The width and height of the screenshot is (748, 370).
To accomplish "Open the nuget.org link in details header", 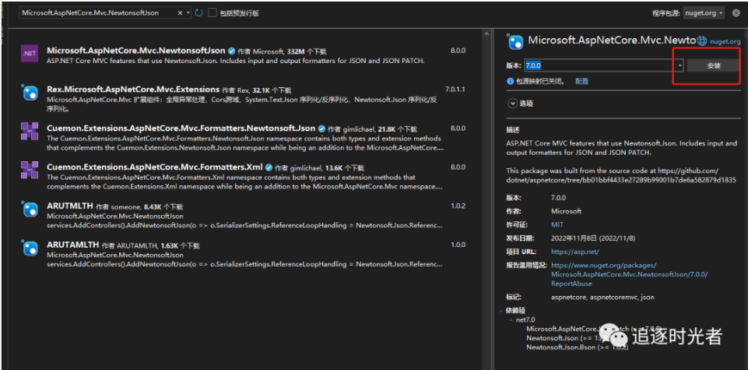I will click(725, 41).
